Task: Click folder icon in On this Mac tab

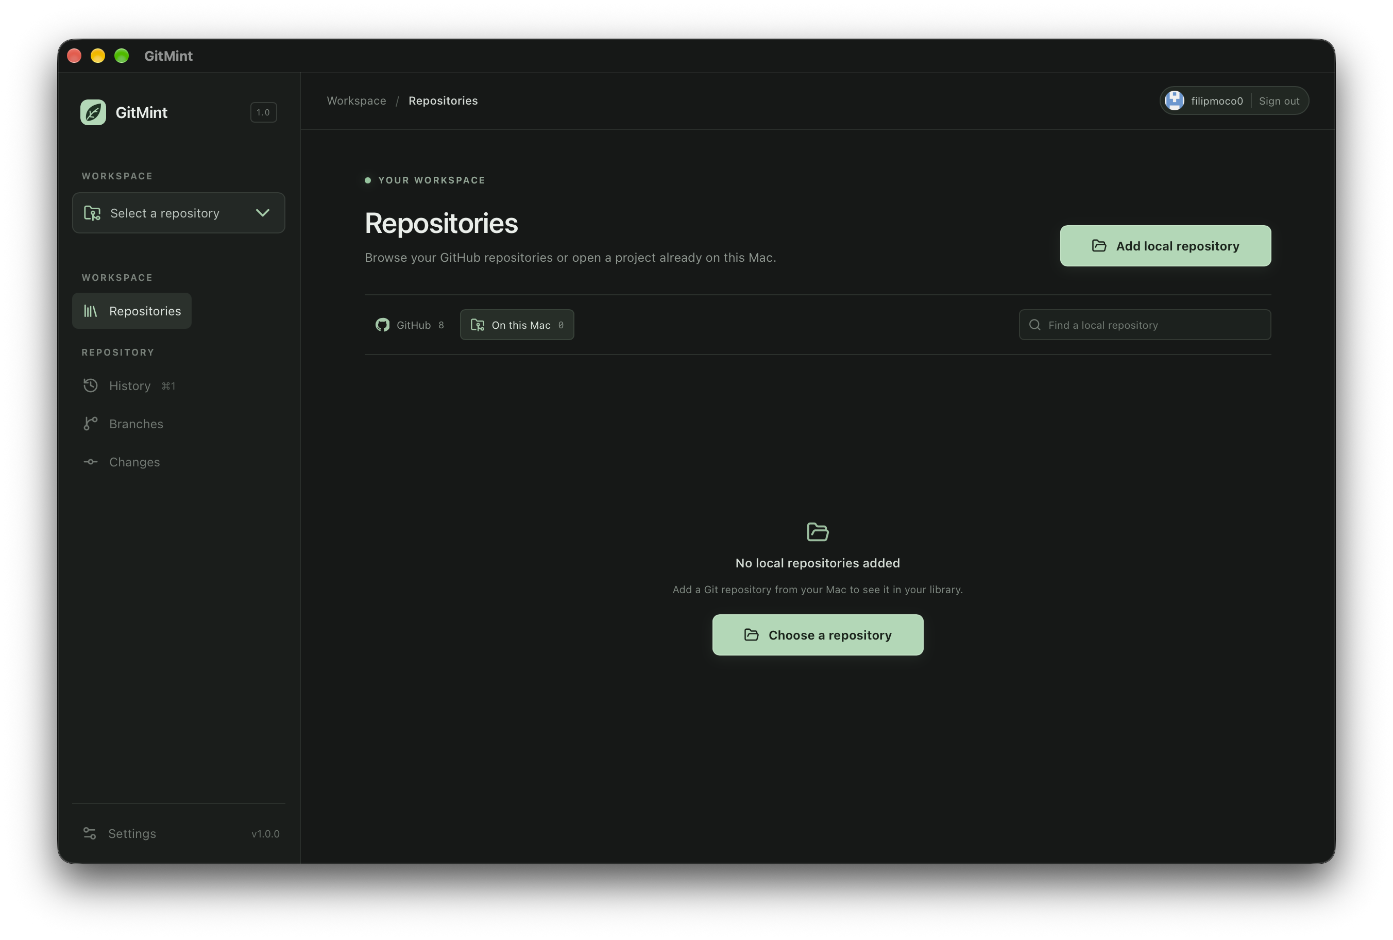Action: [478, 325]
